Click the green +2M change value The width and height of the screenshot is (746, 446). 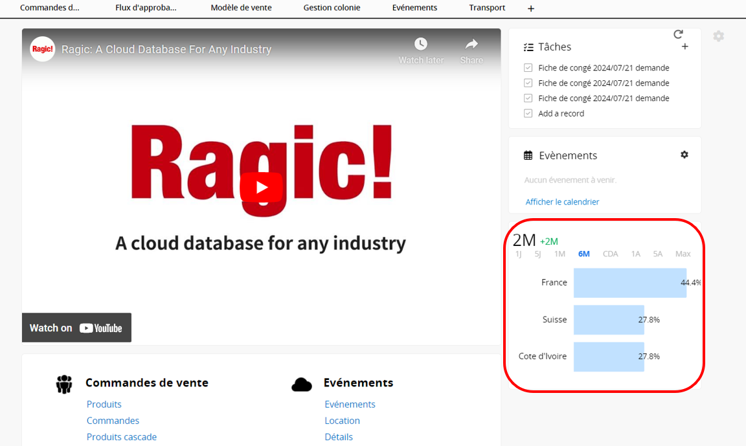point(549,241)
